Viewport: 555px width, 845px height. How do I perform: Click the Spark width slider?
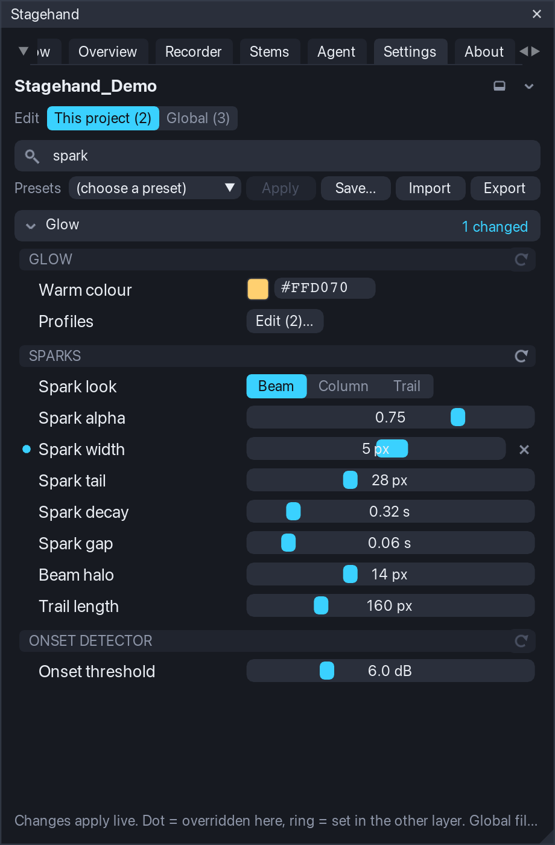pyautogui.click(x=376, y=449)
